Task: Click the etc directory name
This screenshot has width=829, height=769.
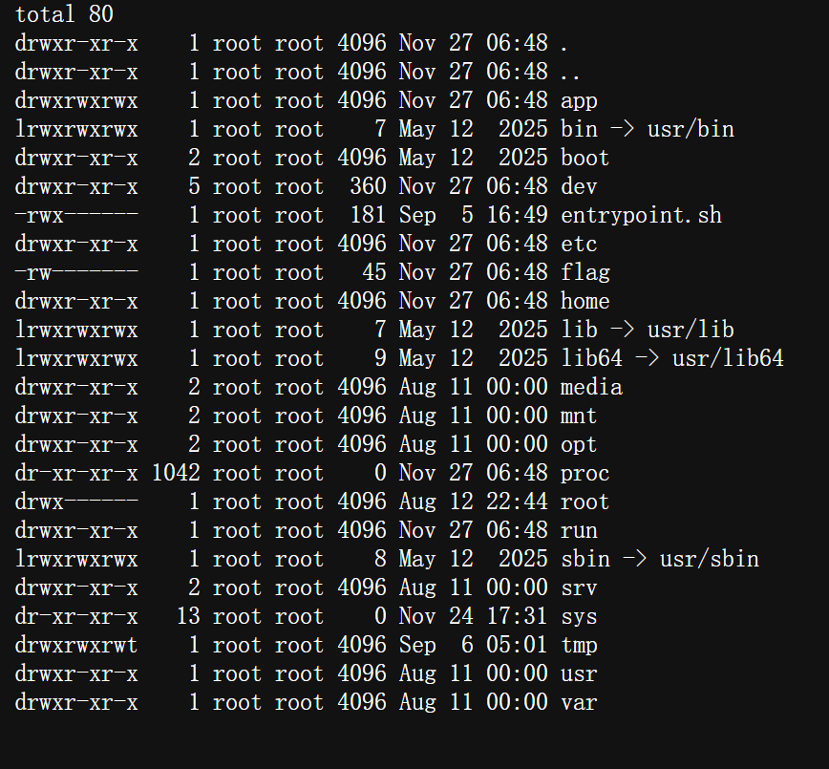Action: [x=579, y=244]
